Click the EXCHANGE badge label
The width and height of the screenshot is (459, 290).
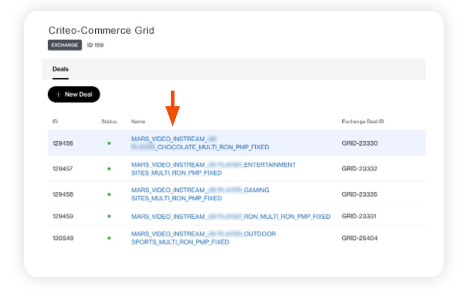coord(65,45)
